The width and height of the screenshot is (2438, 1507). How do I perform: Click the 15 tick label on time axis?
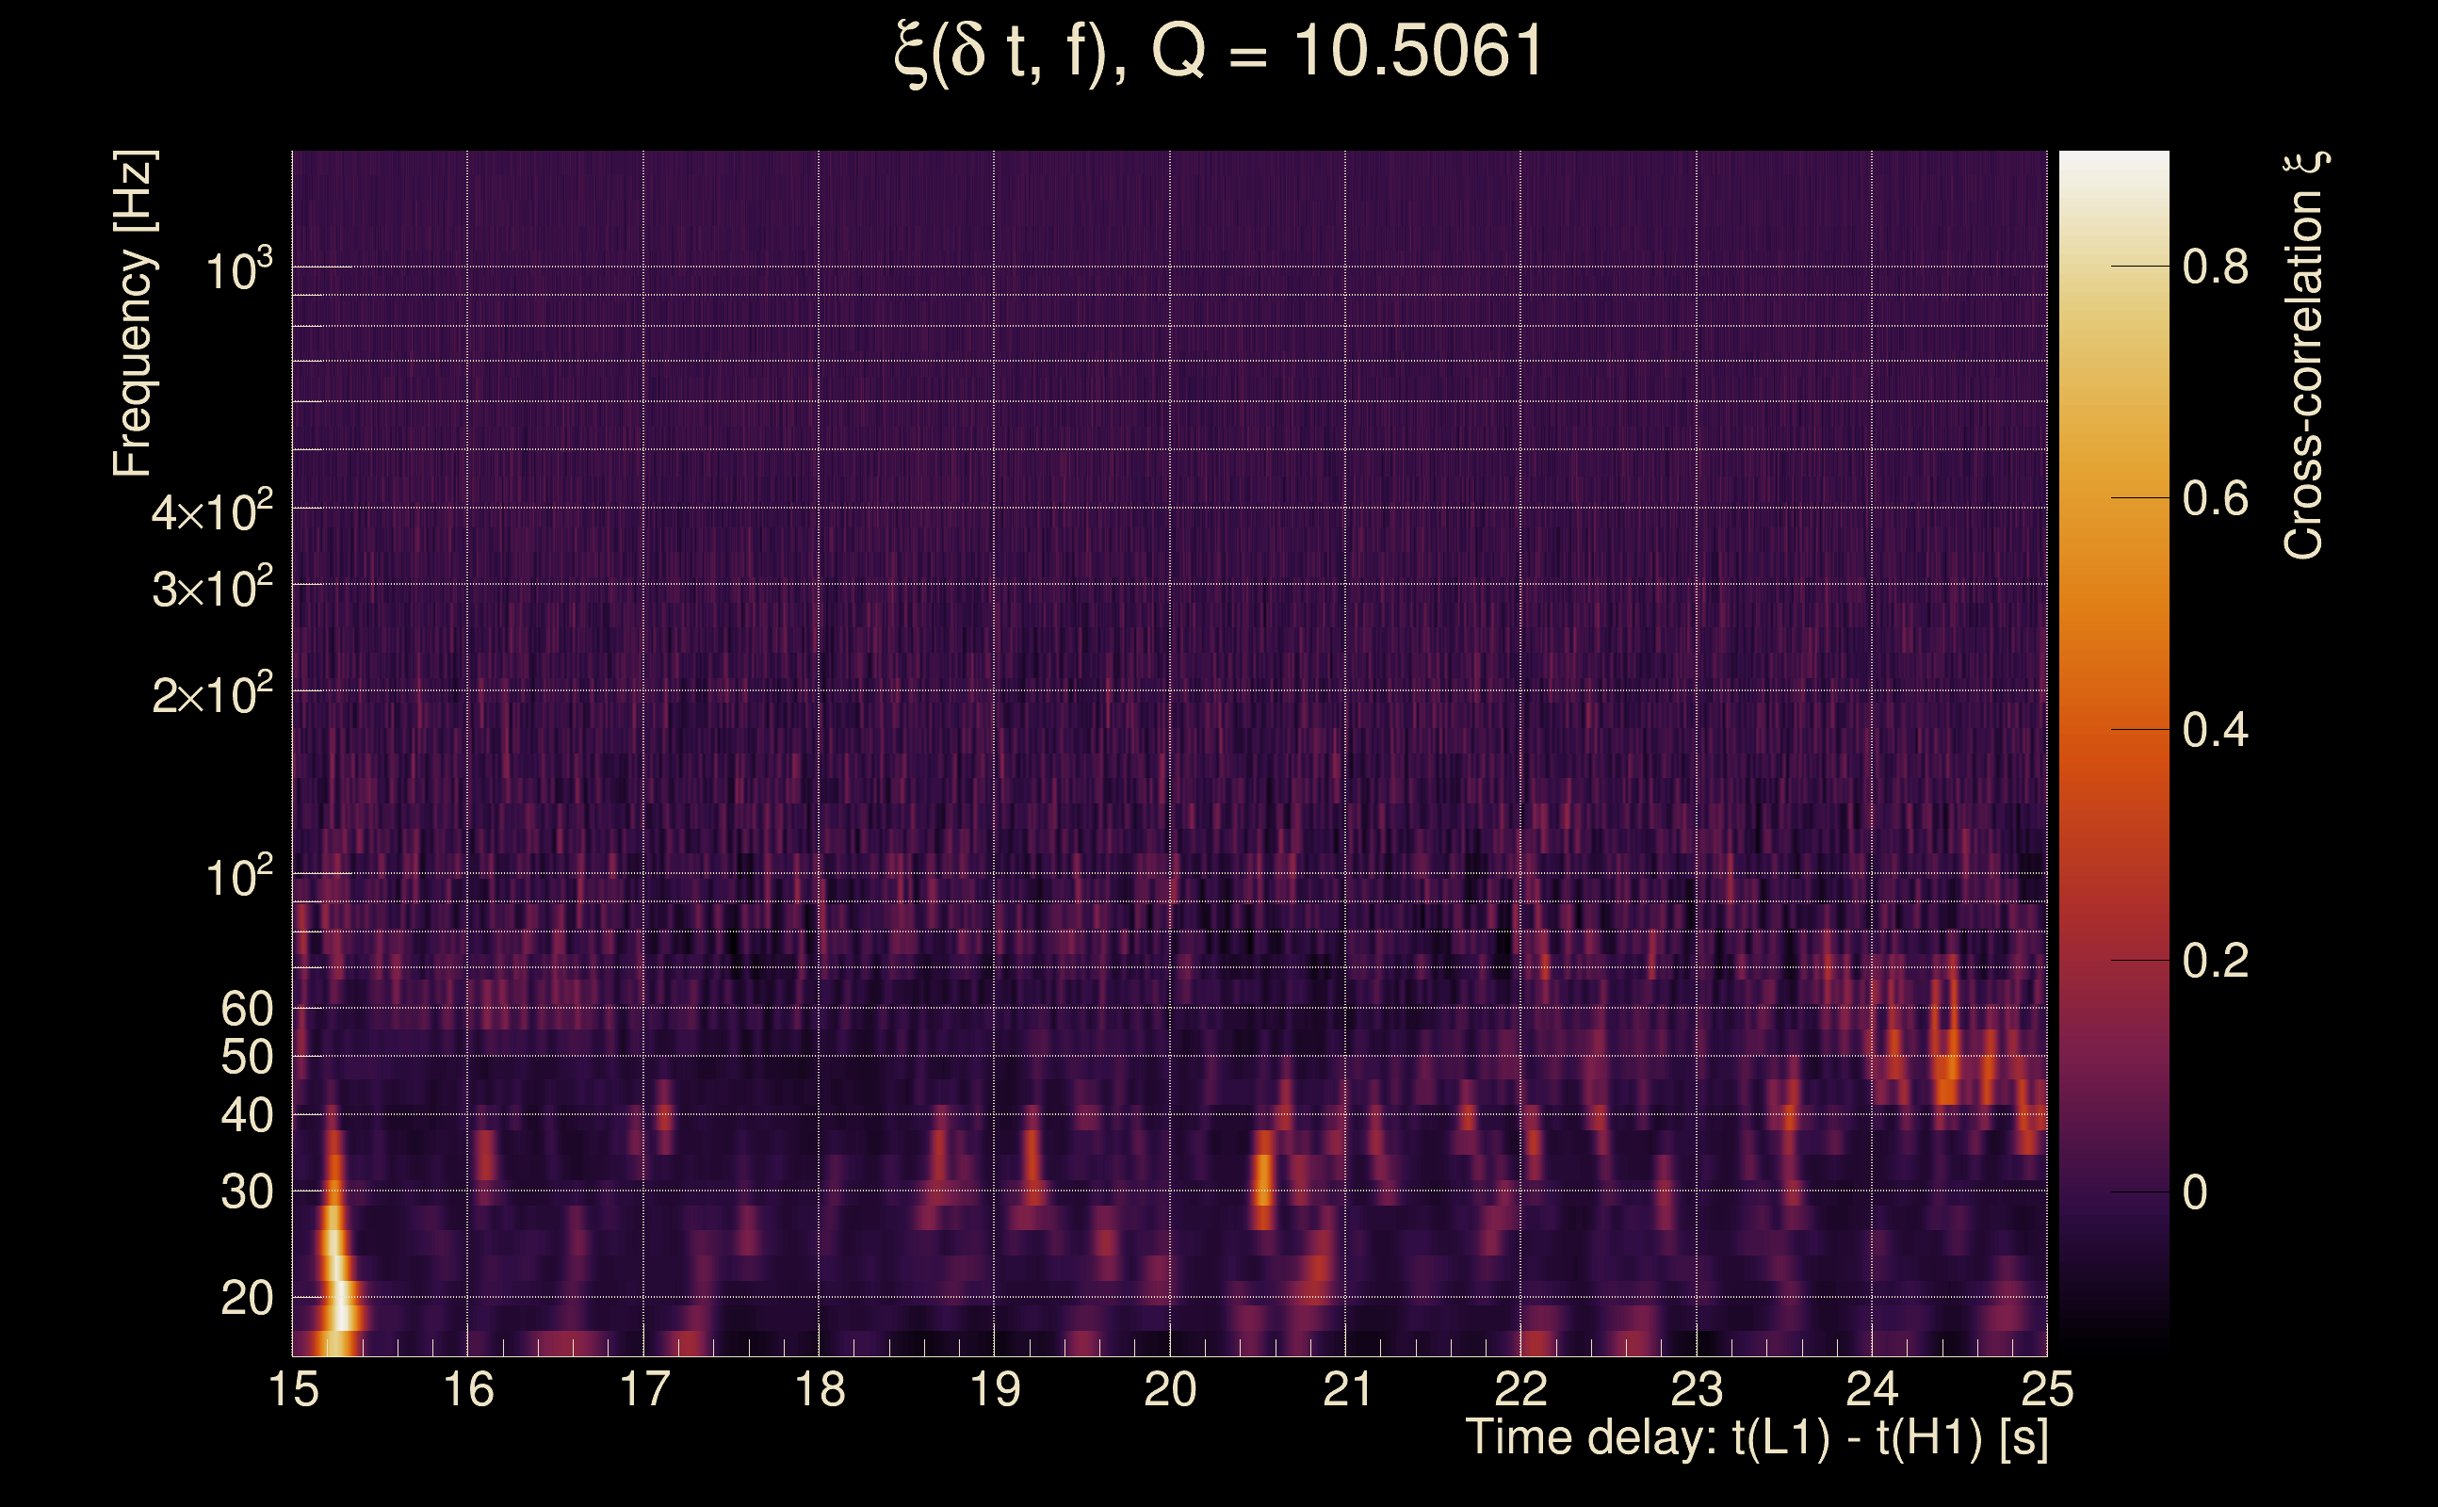293,1389
